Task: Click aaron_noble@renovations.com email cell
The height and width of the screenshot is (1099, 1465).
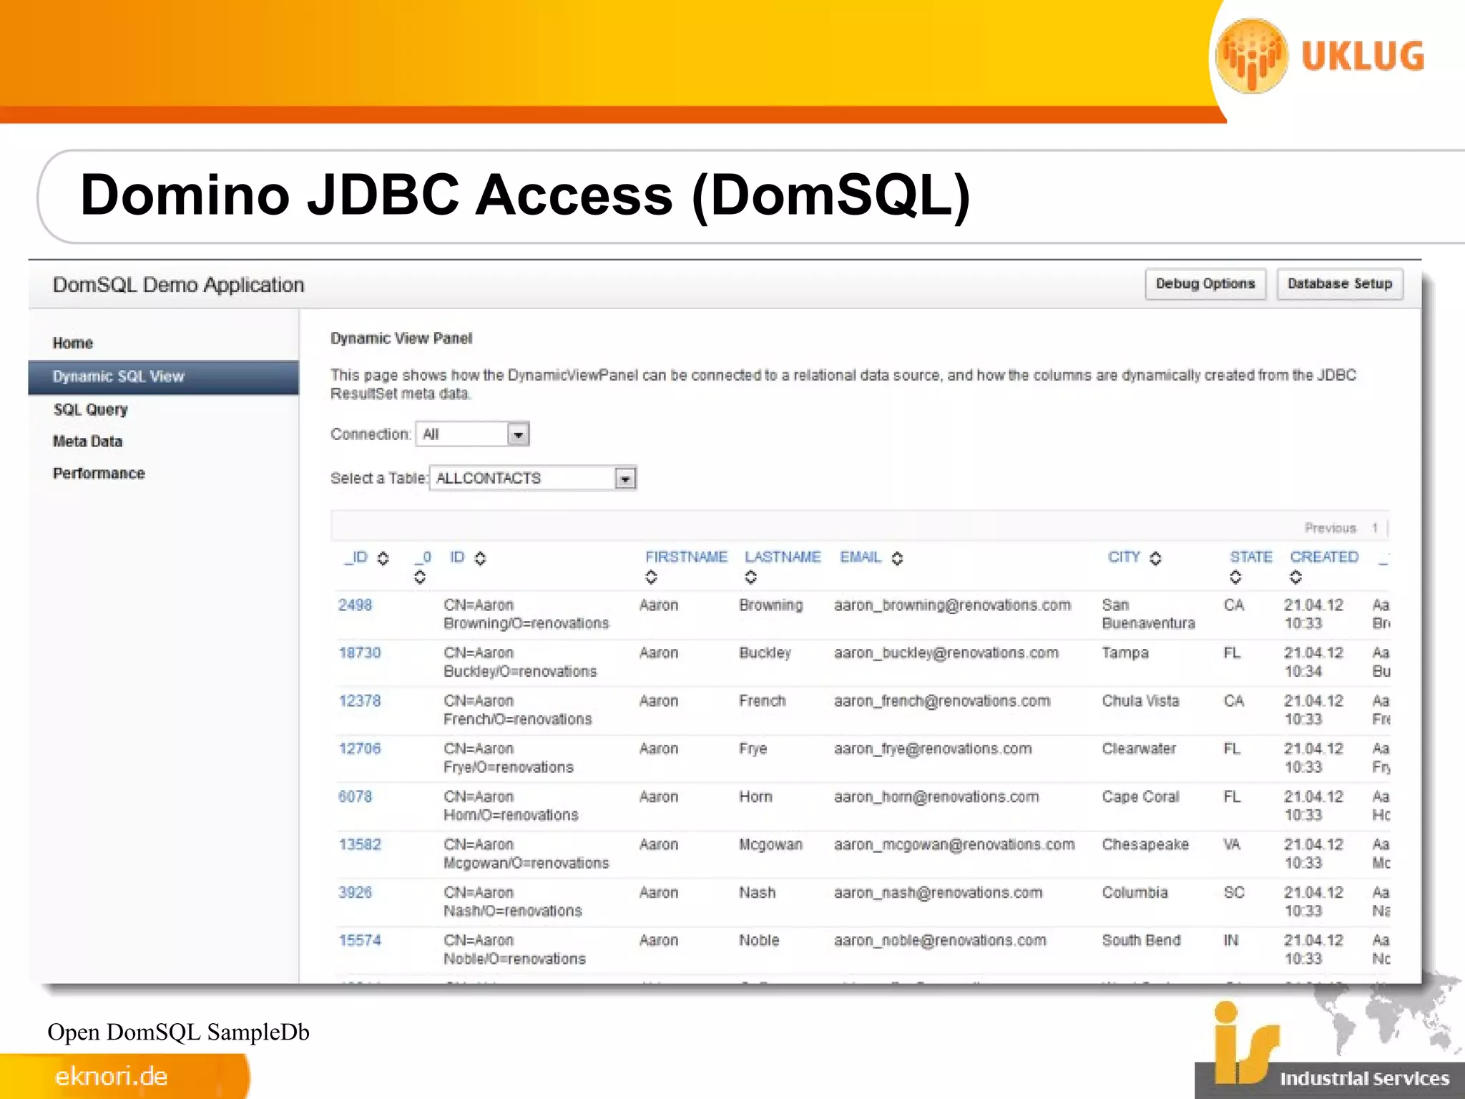Action: (940, 941)
